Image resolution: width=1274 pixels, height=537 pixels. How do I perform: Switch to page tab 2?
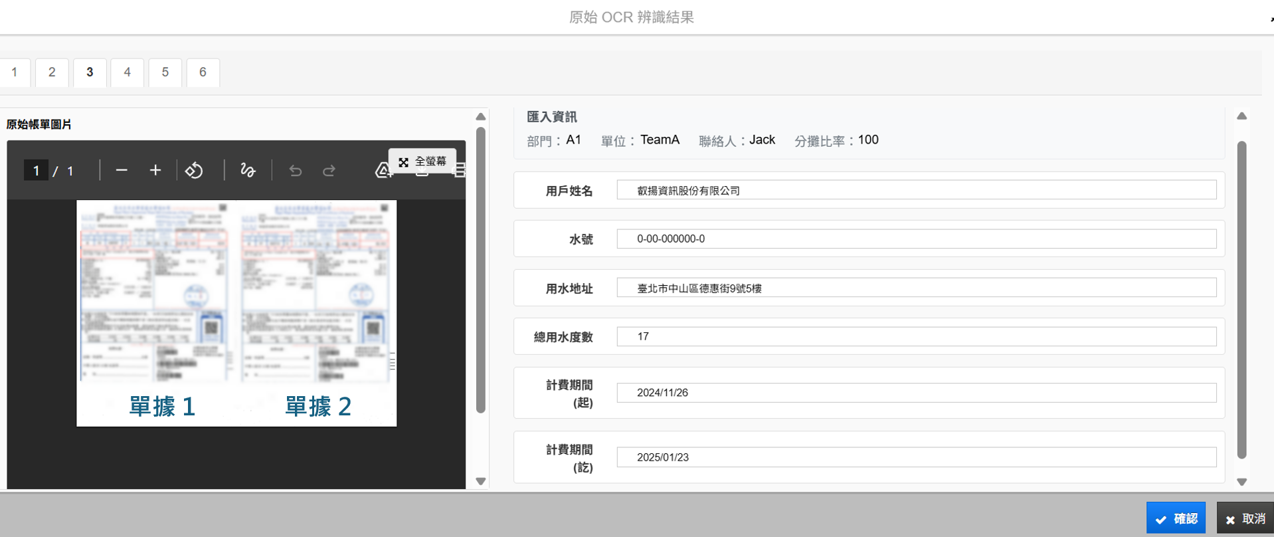[x=52, y=72]
